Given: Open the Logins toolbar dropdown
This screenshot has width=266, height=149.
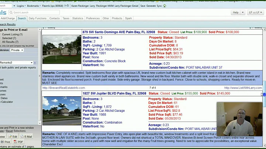Looking at the screenshot, I should (21, 6).
